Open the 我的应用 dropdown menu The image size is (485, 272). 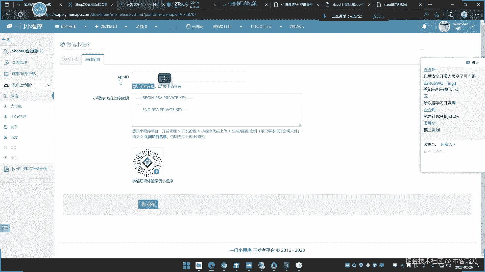point(70,26)
